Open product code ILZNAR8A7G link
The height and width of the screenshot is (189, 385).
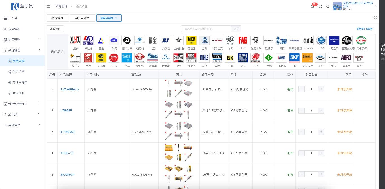click(x=70, y=89)
